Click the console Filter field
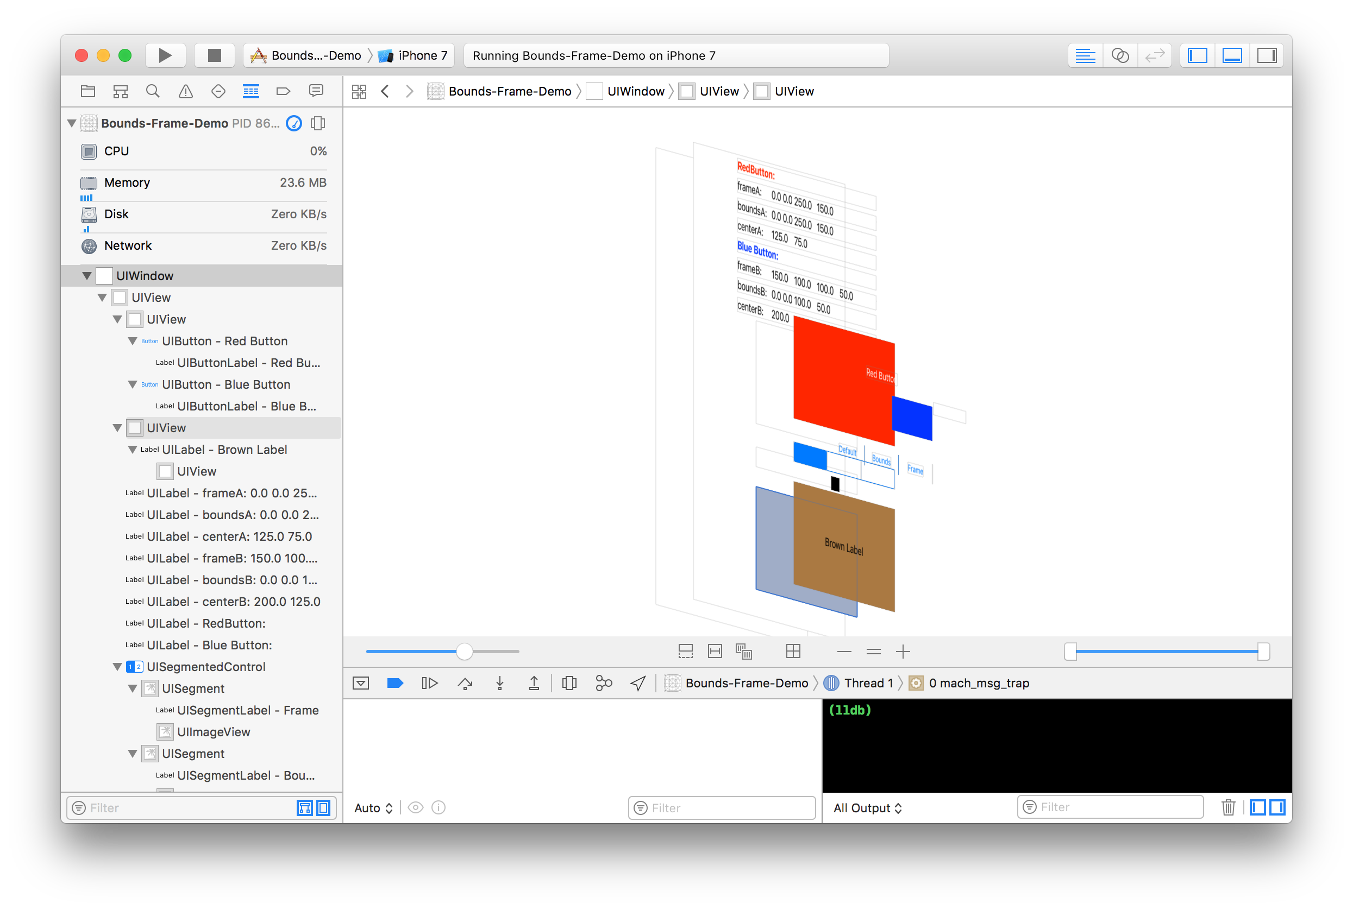The image size is (1353, 910). (1110, 807)
